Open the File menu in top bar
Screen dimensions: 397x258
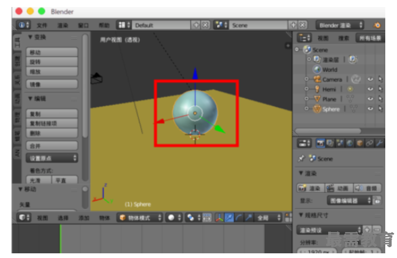[42, 25]
